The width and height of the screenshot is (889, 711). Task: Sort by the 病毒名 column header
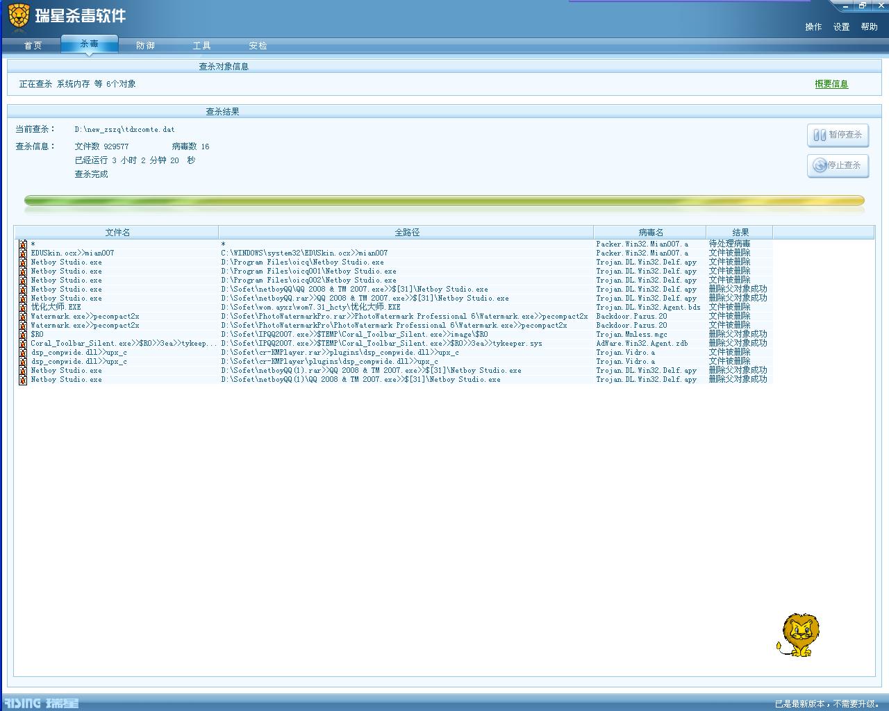(x=650, y=233)
